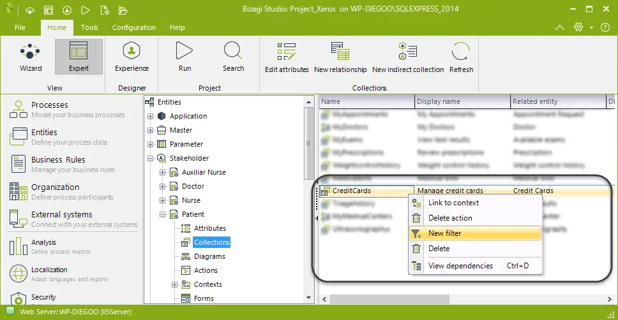Open the Localization module

[58, 274]
